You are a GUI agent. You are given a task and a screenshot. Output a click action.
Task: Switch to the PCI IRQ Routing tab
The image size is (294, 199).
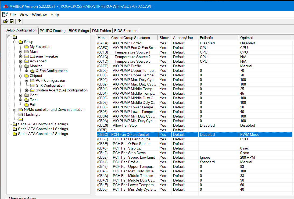53,31
